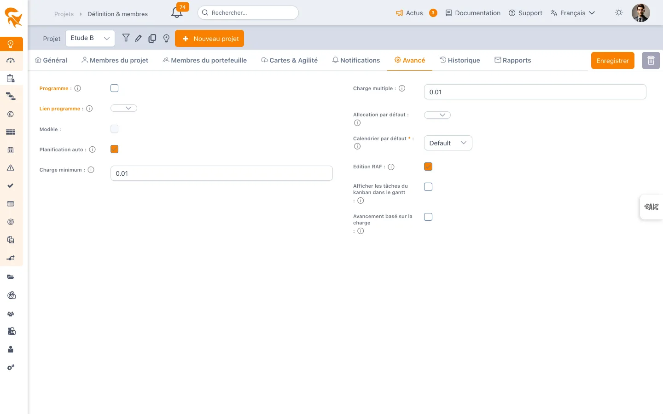Open the Gantt chart sidebar icon
The width and height of the screenshot is (663, 414).
point(11,96)
